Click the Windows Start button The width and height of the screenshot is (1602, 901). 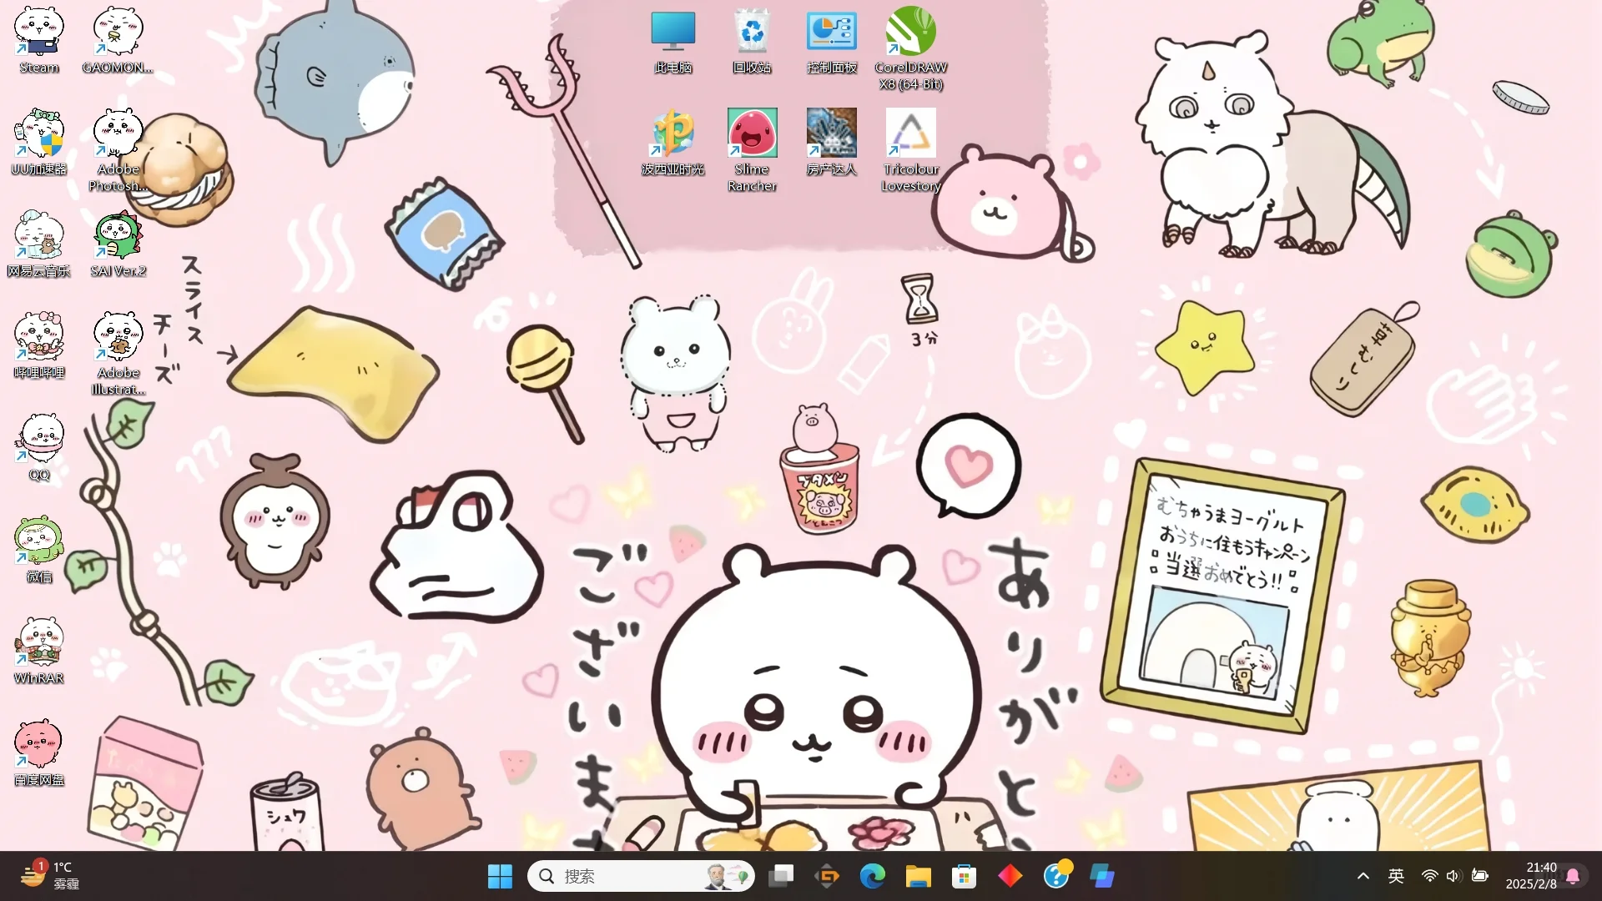(500, 876)
